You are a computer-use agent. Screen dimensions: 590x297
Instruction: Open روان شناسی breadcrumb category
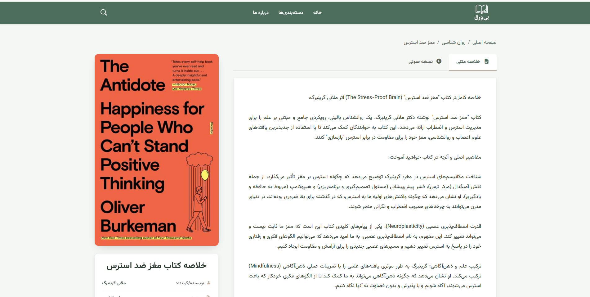pyautogui.click(x=453, y=42)
